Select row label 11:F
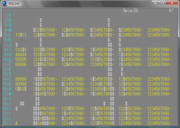Viewport: 180px width, 128px height. point(7,64)
